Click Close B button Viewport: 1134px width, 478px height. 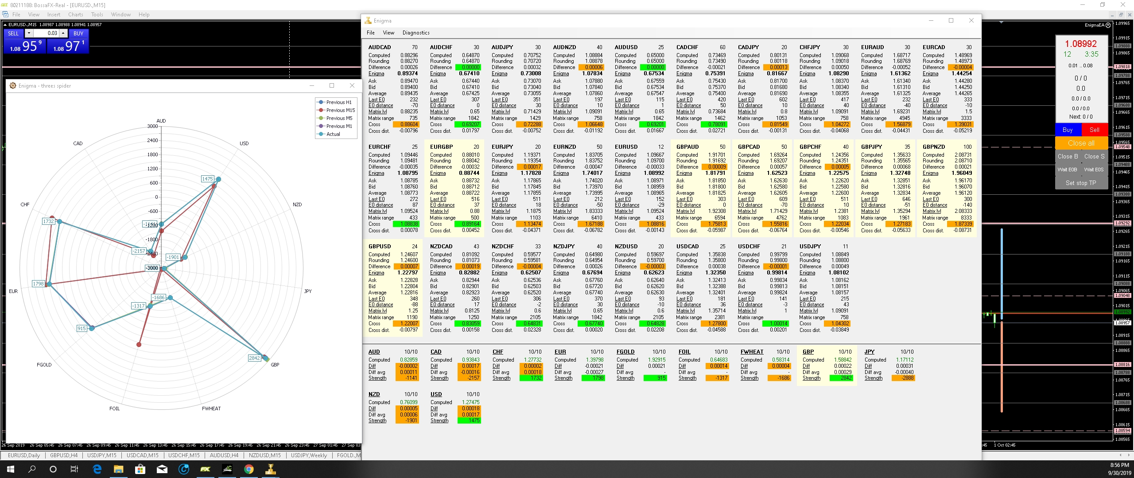pyautogui.click(x=1068, y=156)
